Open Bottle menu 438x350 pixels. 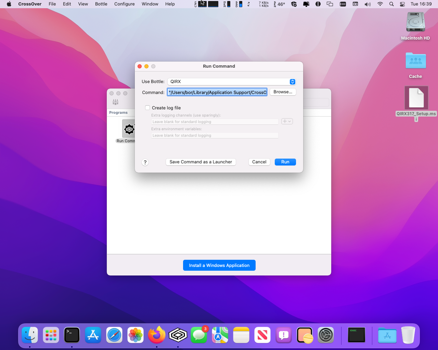(x=101, y=4)
